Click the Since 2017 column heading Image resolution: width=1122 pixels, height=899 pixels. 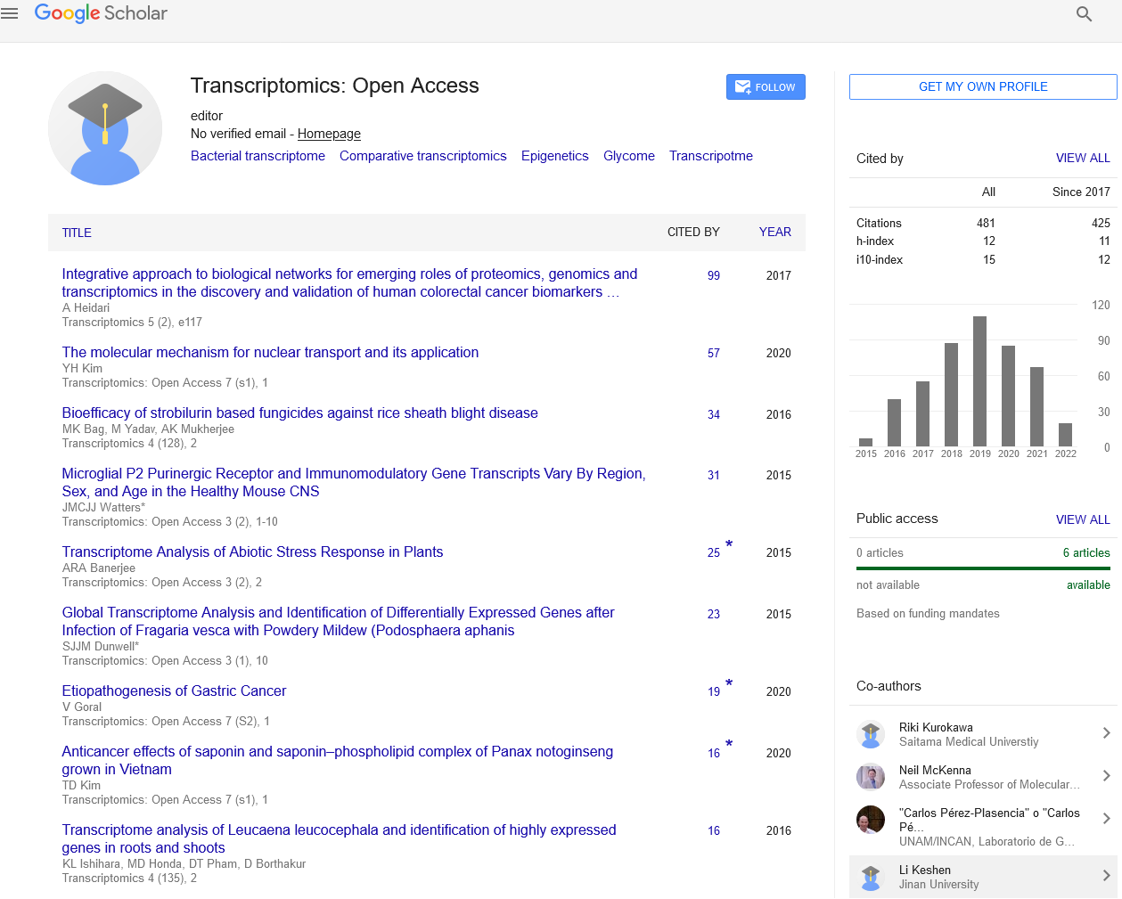[1081, 192]
